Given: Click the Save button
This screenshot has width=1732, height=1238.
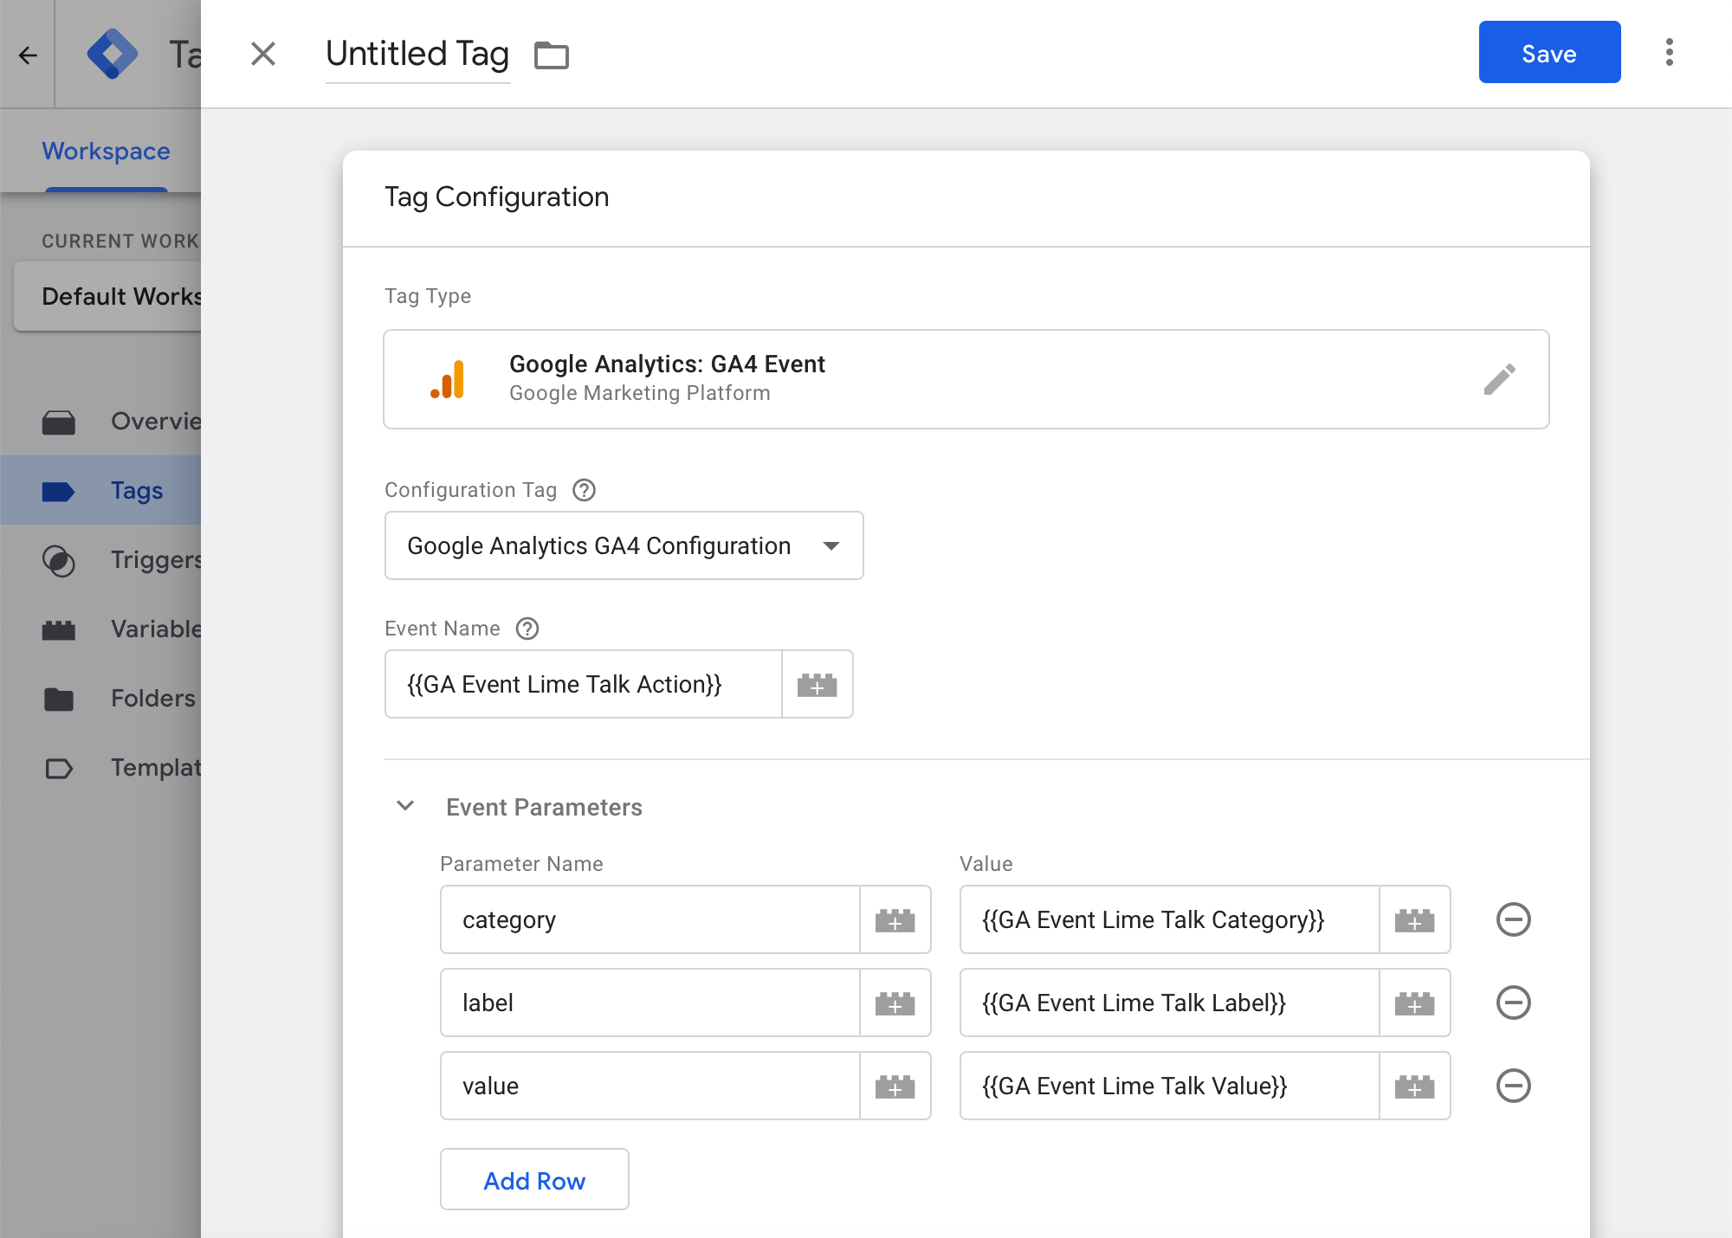Looking at the screenshot, I should tap(1549, 52).
